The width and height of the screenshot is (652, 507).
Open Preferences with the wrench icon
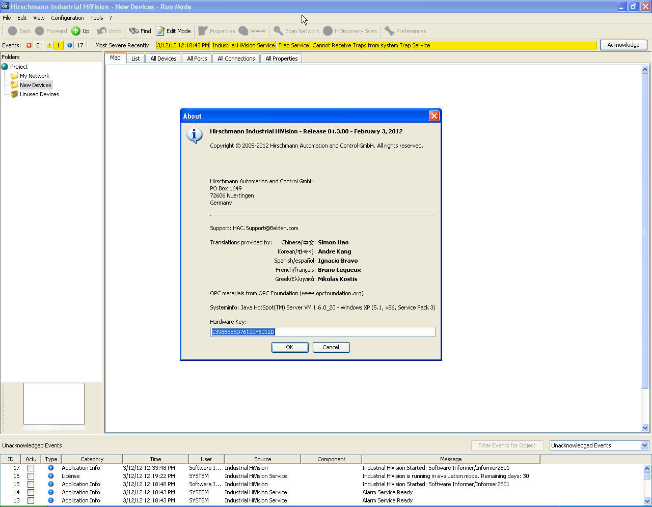click(x=389, y=31)
